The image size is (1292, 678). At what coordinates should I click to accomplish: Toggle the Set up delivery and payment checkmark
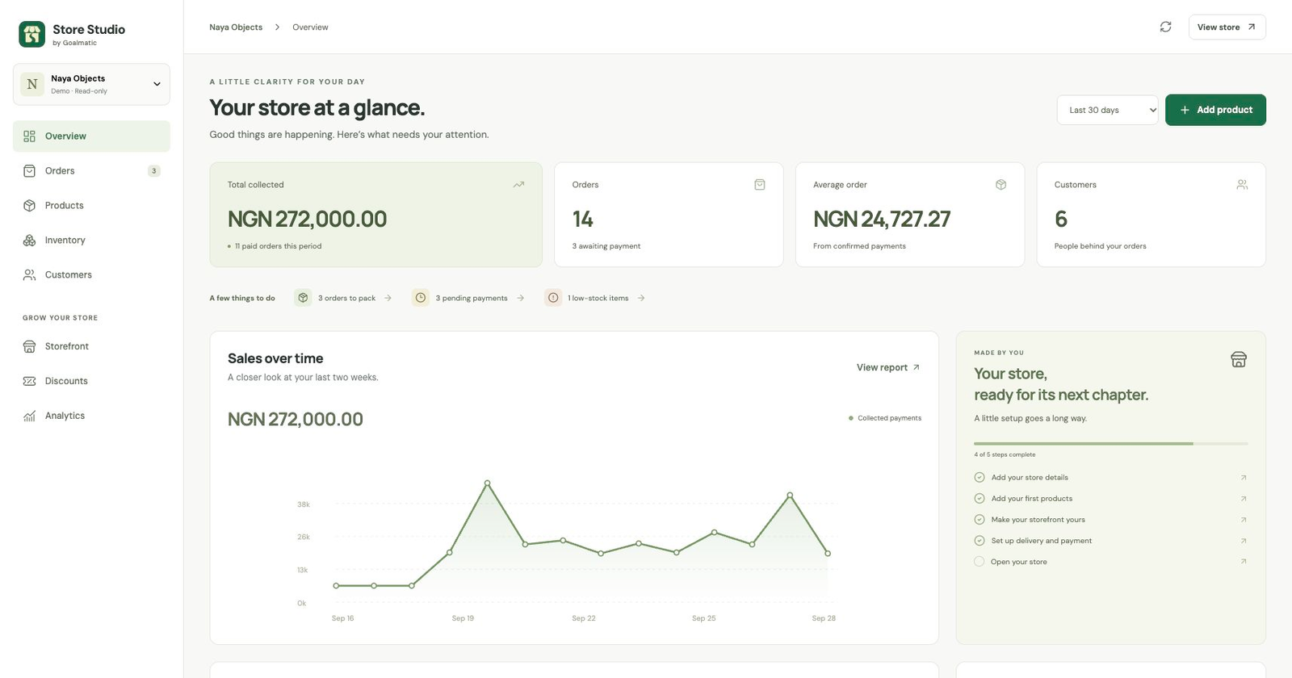point(979,541)
